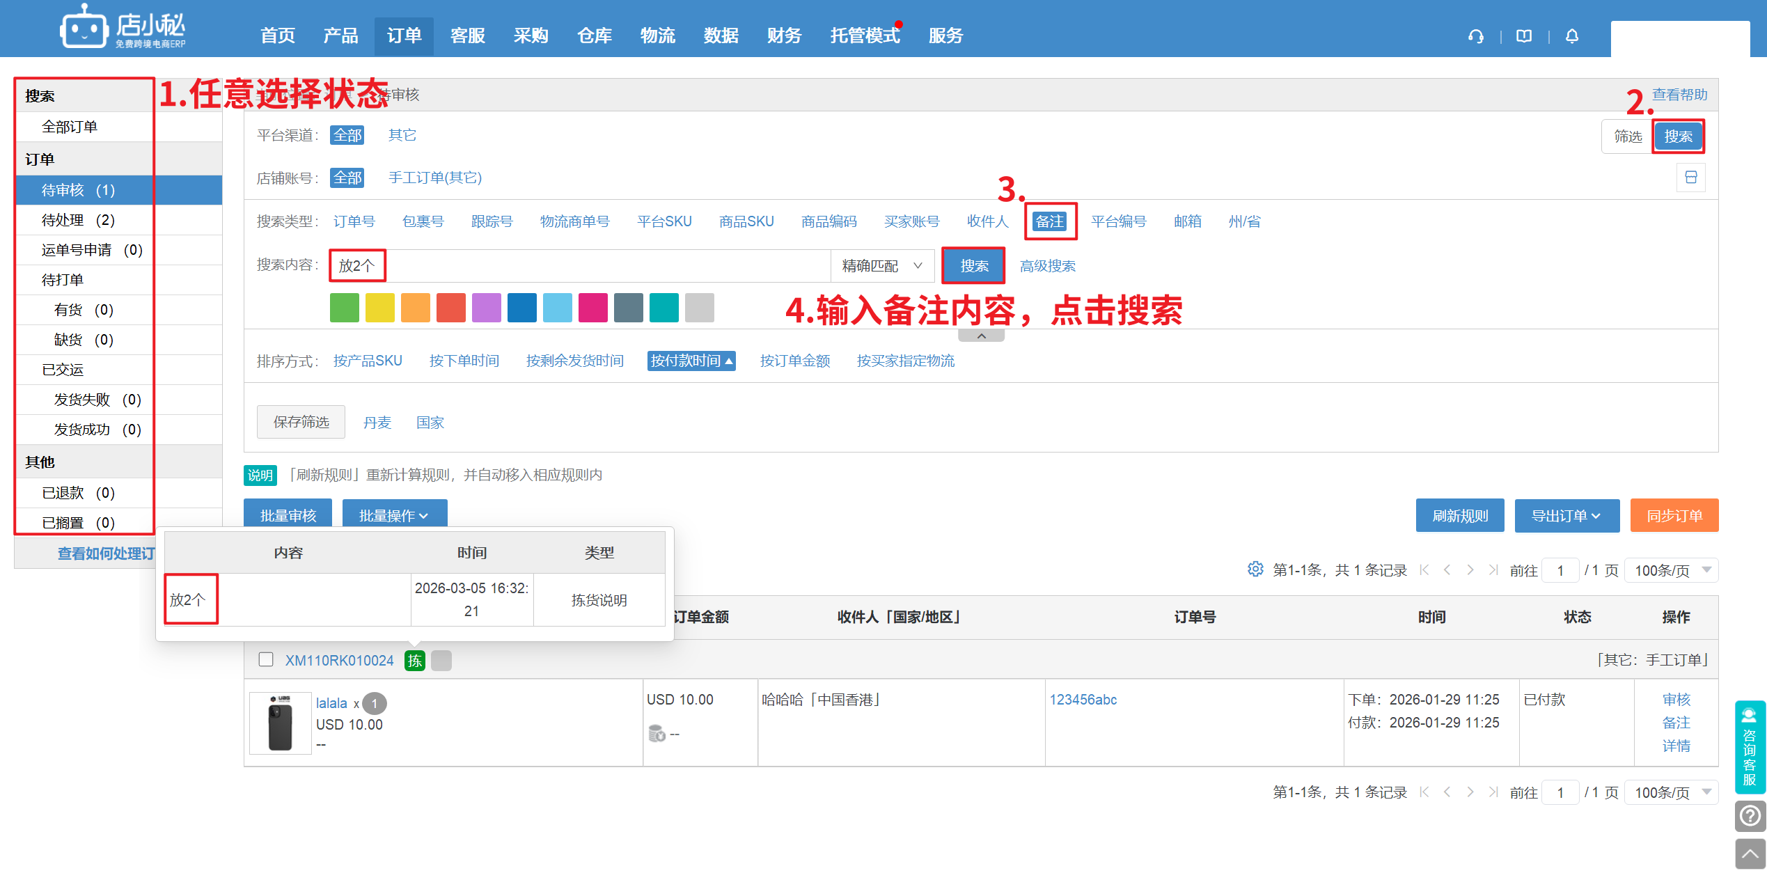Pick the green color tag swatch
1767x880 pixels.
pyautogui.click(x=344, y=308)
